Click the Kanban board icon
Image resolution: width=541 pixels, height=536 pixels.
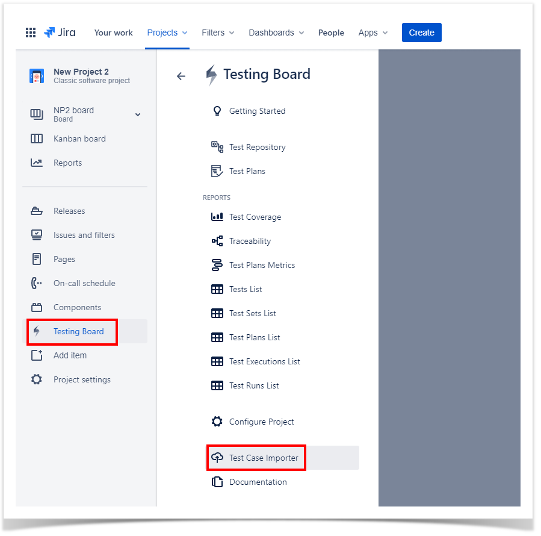click(x=37, y=139)
